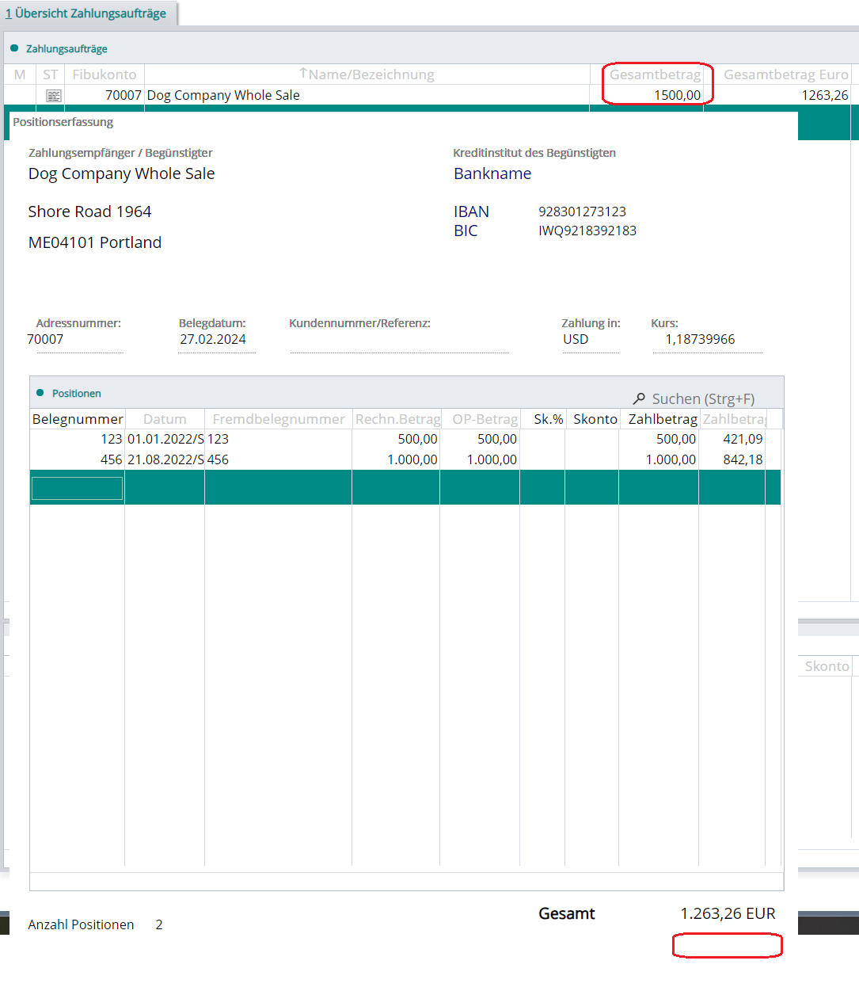Click the 1500,00 total amount cell
Image resolution: width=859 pixels, height=991 pixels.
point(677,95)
